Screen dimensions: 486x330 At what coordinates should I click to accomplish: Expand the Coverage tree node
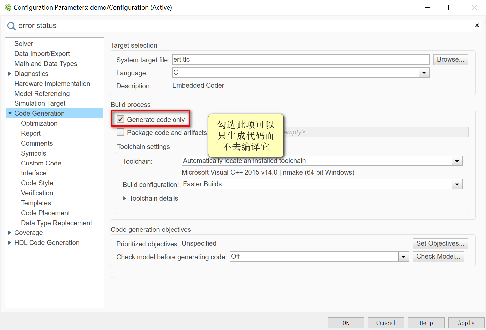[10, 233]
